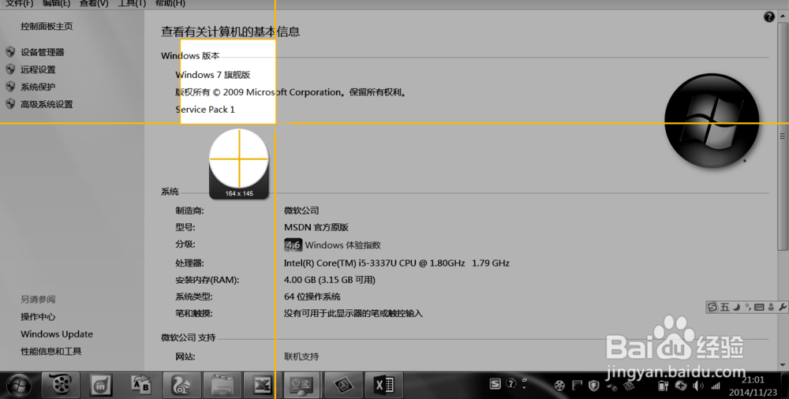Click the shield lightning tray icon
The width and height of the screenshot is (789, 399).
pyautogui.click(x=594, y=386)
